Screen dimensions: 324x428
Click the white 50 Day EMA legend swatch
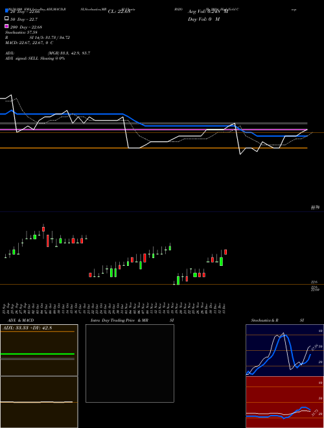point(6,19)
